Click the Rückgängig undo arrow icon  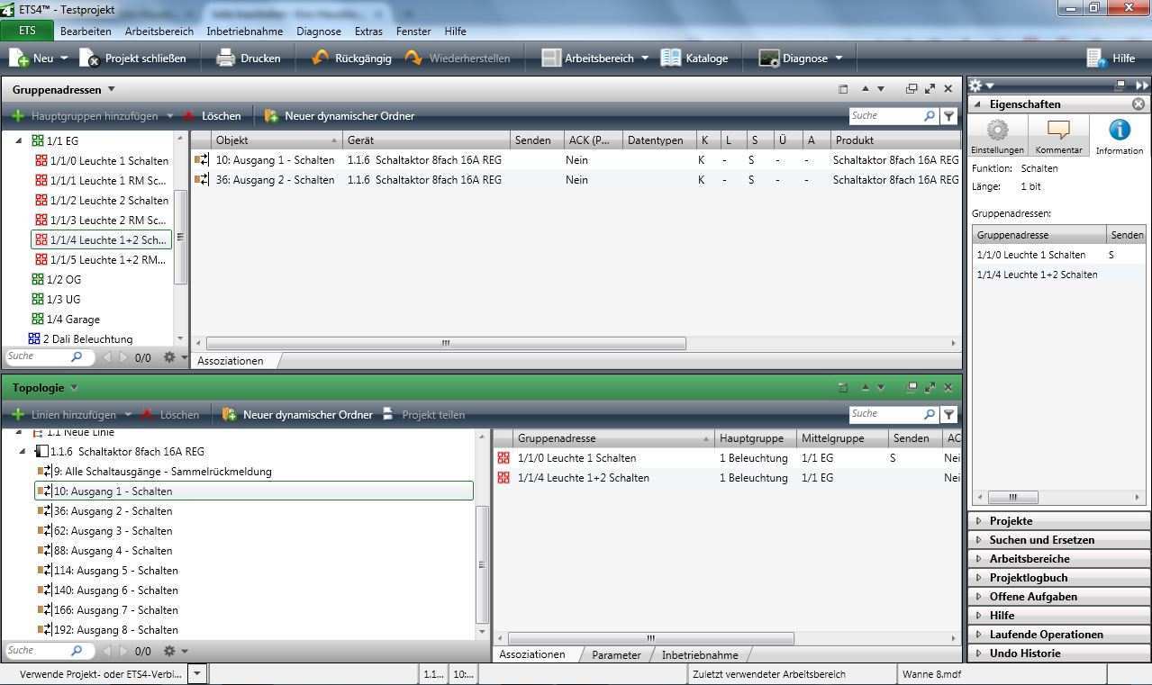pyautogui.click(x=320, y=59)
